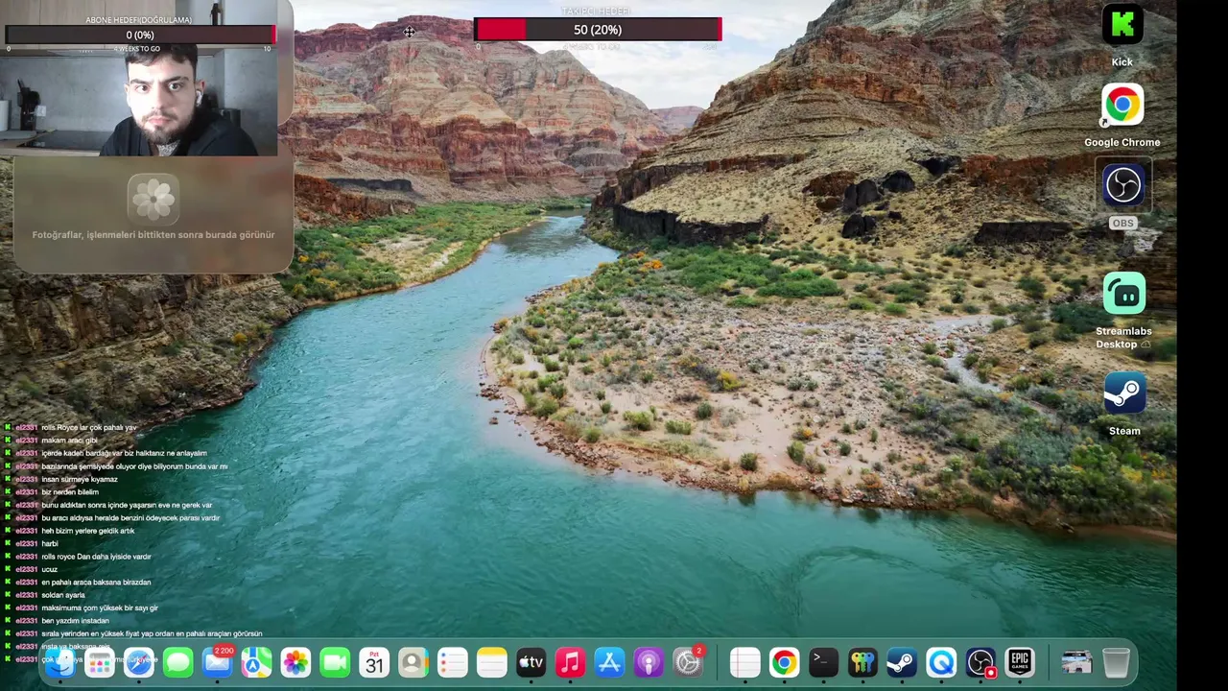Image resolution: width=1228 pixels, height=691 pixels.
Task: Switch to OBS in the Dock
Action: point(980,662)
